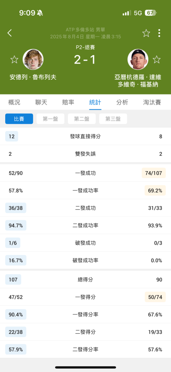Favorite this match with the header star

146,33
